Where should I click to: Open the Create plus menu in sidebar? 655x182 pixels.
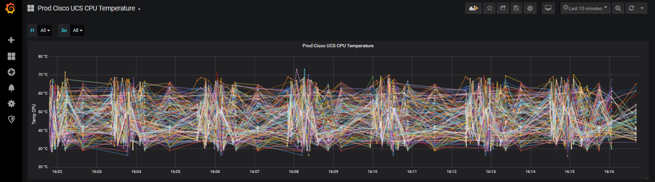pos(12,40)
